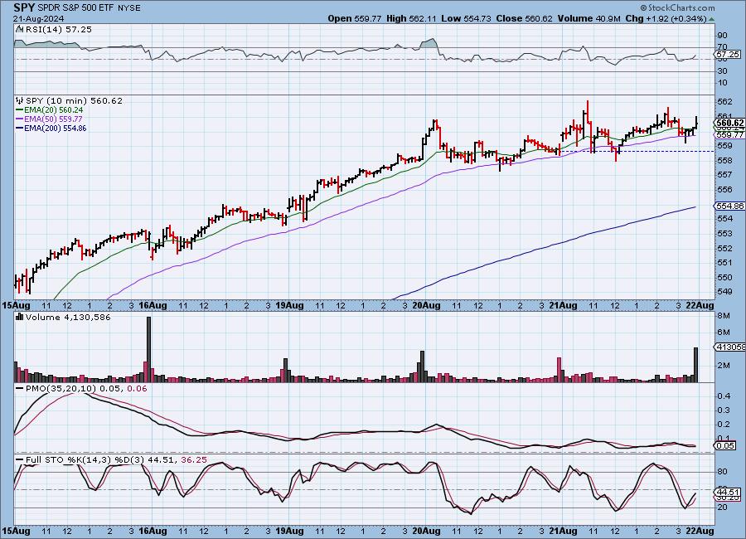This screenshot has height=539, width=746.
Task: Click the black line marker before Full STO
Action: [20, 460]
